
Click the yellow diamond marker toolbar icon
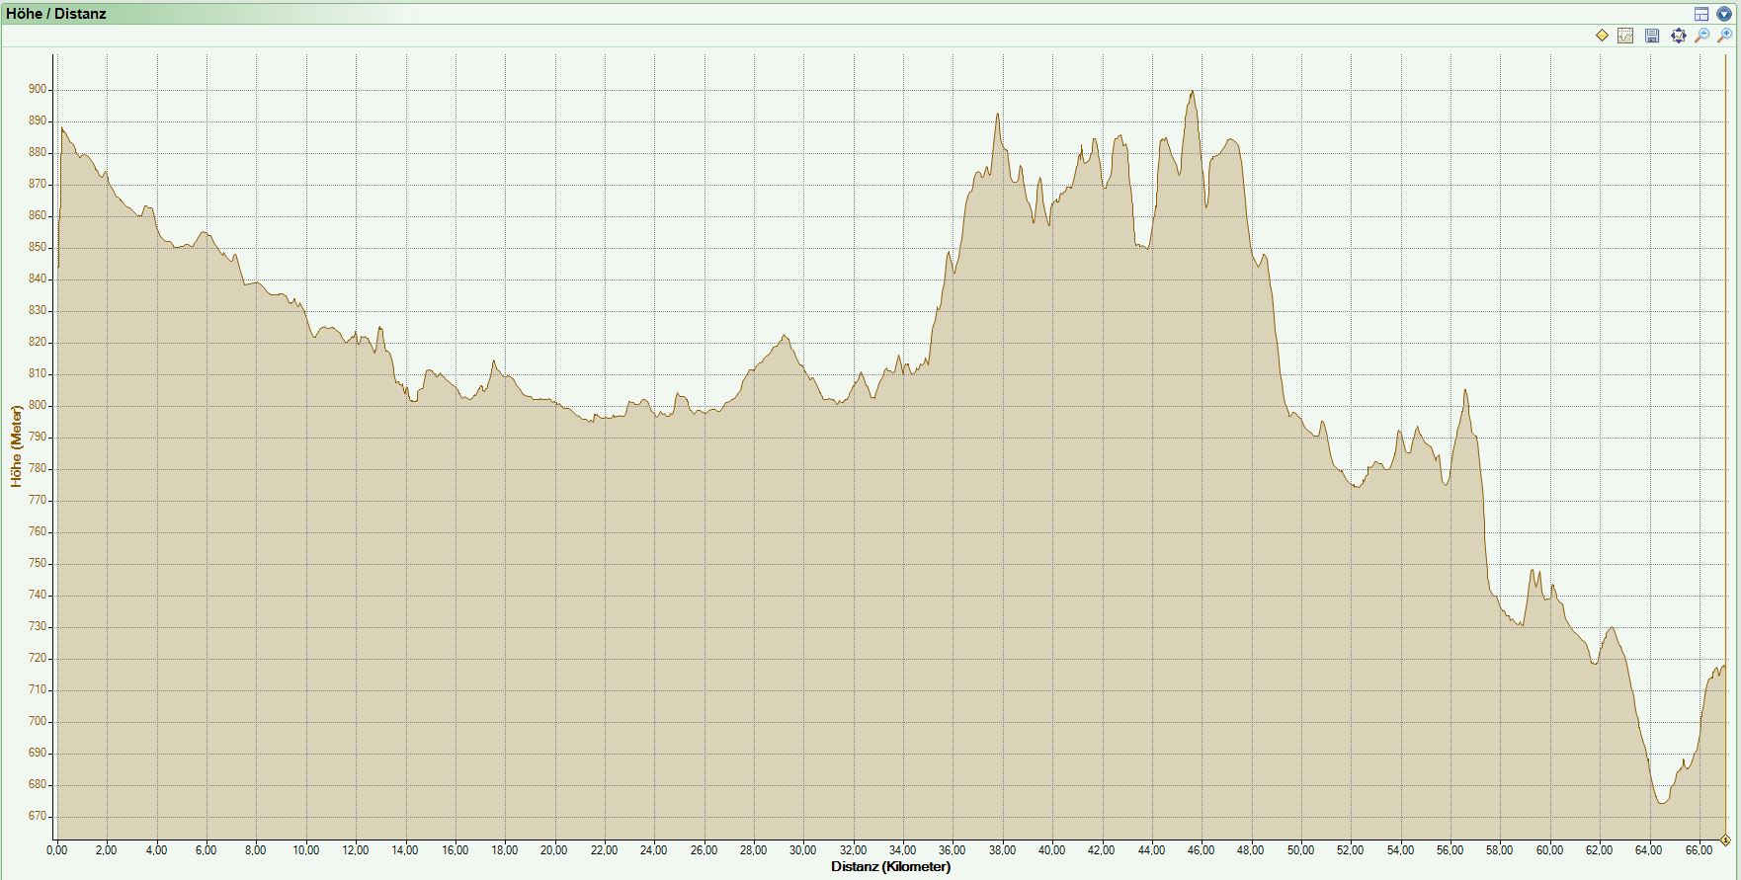(x=1602, y=36)
